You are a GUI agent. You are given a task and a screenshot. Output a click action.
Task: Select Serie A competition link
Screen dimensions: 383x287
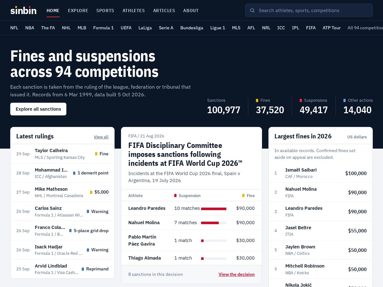click(x=166, y=28)
